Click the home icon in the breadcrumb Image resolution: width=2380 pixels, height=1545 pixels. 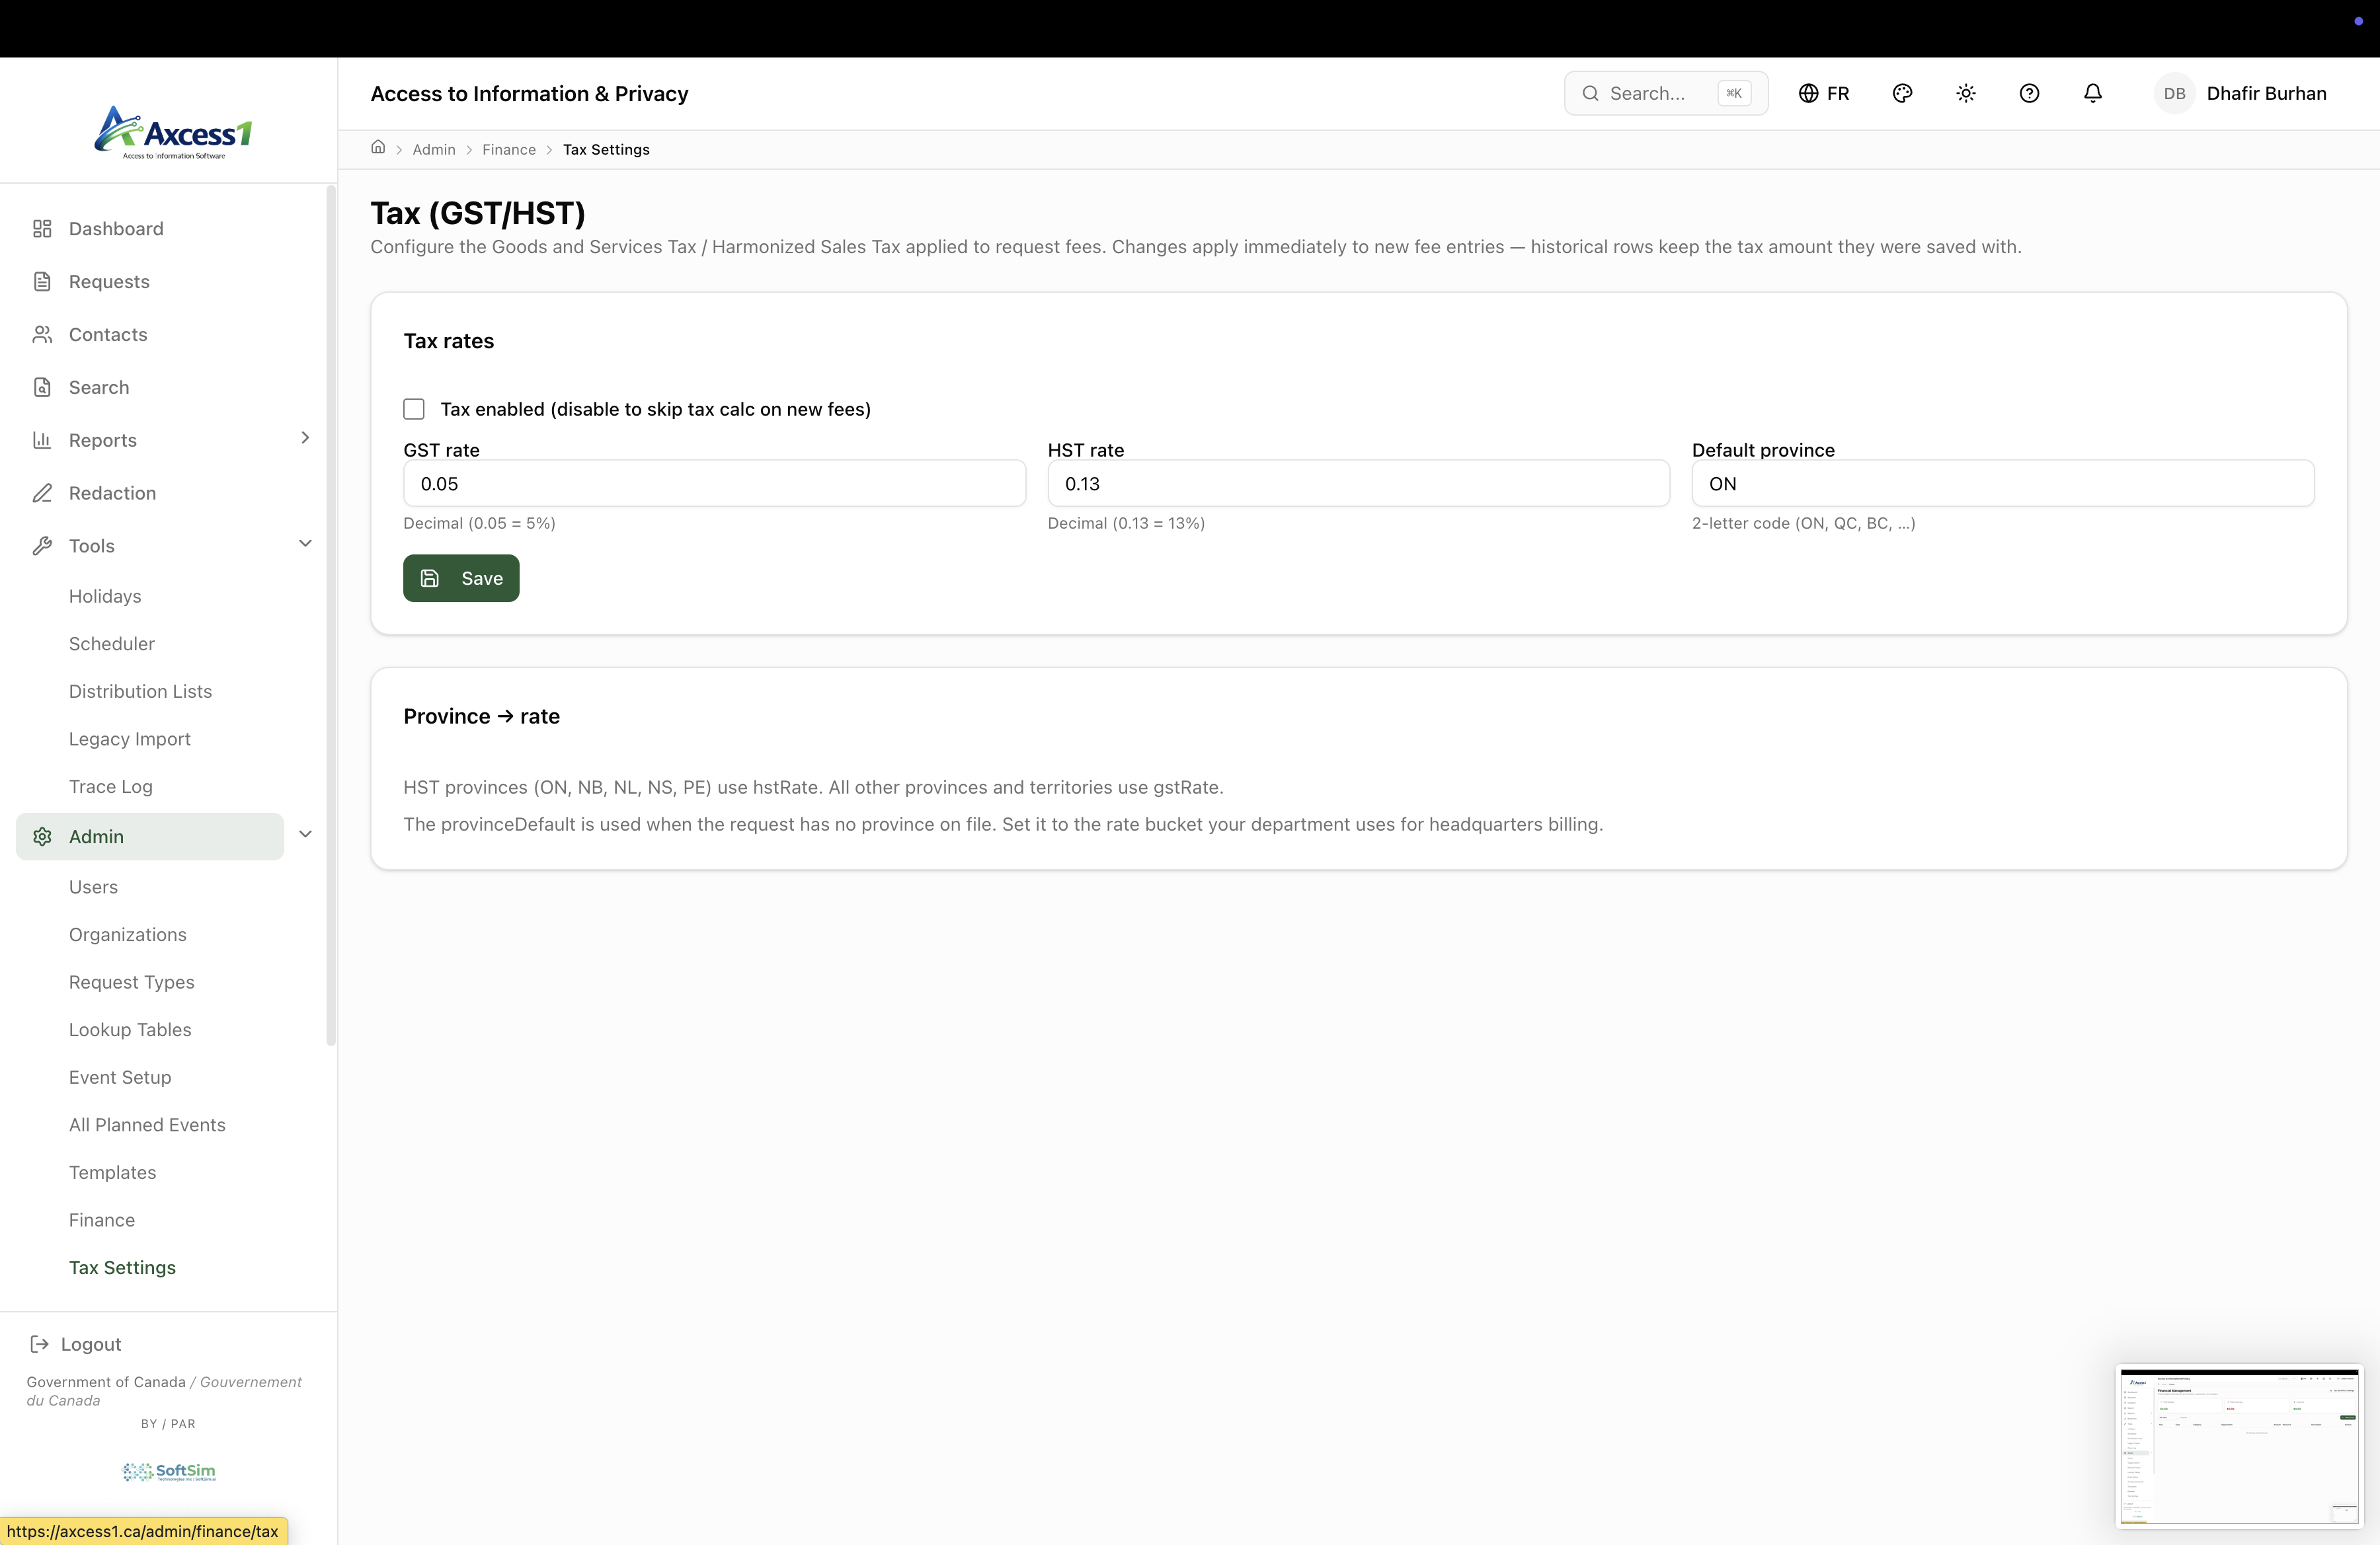click(378, 147)
